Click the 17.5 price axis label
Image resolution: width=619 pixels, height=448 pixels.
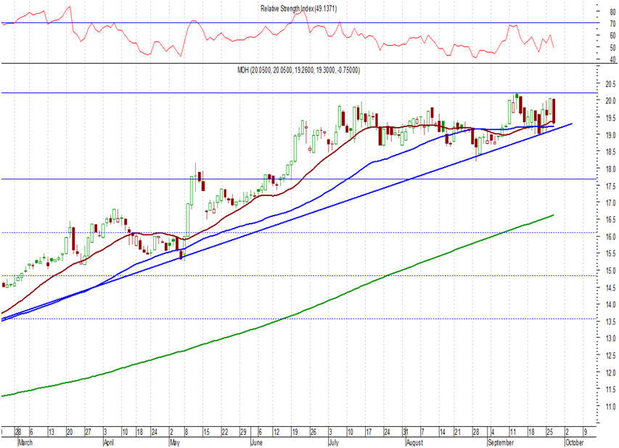click(610, 186)
